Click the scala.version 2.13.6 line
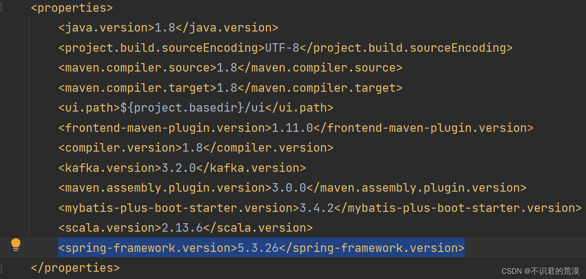This screenshot has height=279, width=586. point(185,228)
